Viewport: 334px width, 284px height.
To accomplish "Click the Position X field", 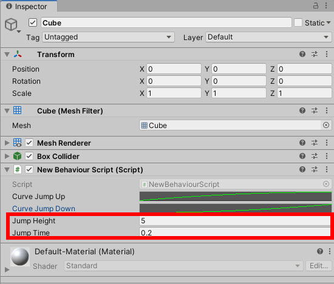I will (174, 69).
